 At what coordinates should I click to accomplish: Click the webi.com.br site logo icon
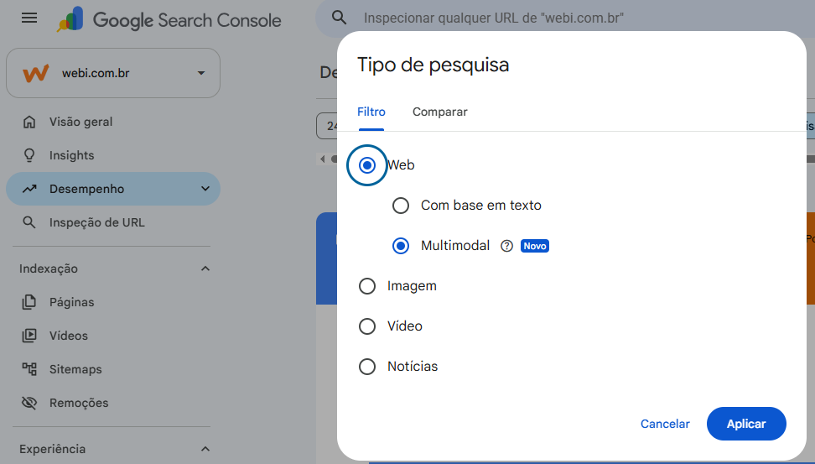[x=36, y=73]
